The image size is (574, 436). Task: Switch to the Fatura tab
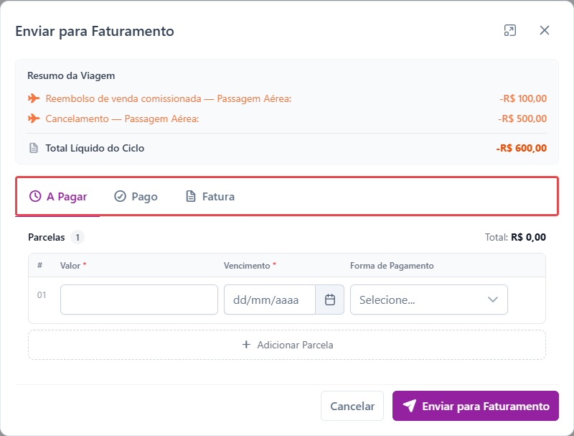point(210,196)
